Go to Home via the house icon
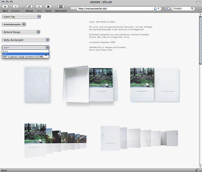 pyautogui.click(x=49, y=7)
